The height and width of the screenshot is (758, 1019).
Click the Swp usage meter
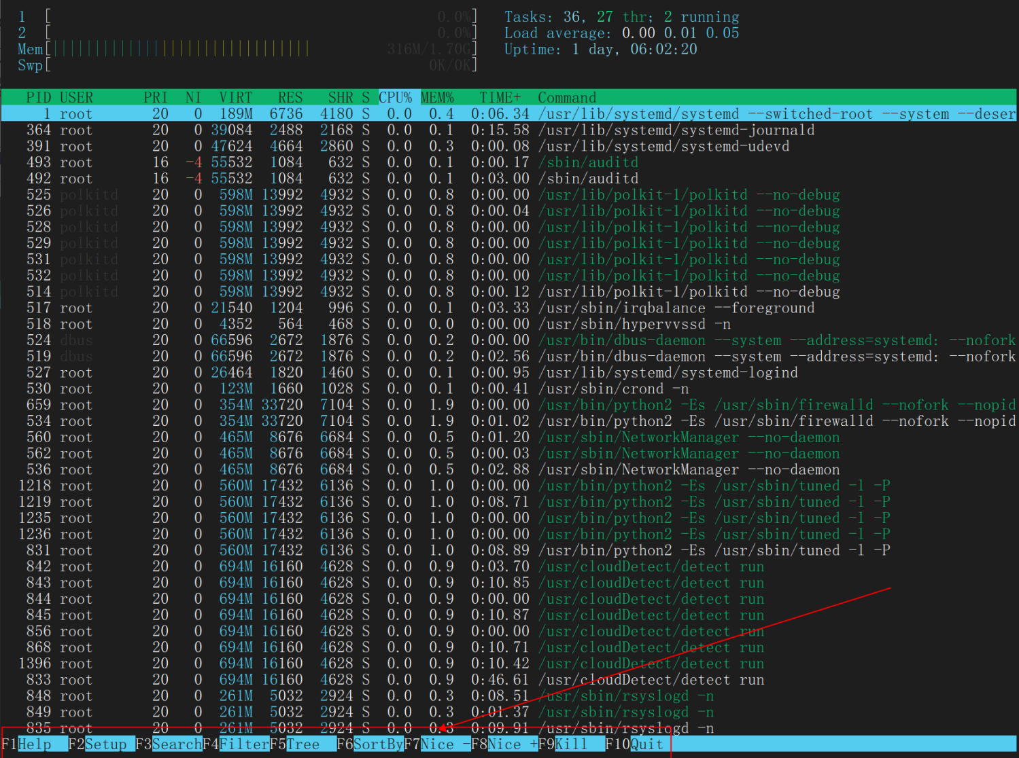point(247,65)
